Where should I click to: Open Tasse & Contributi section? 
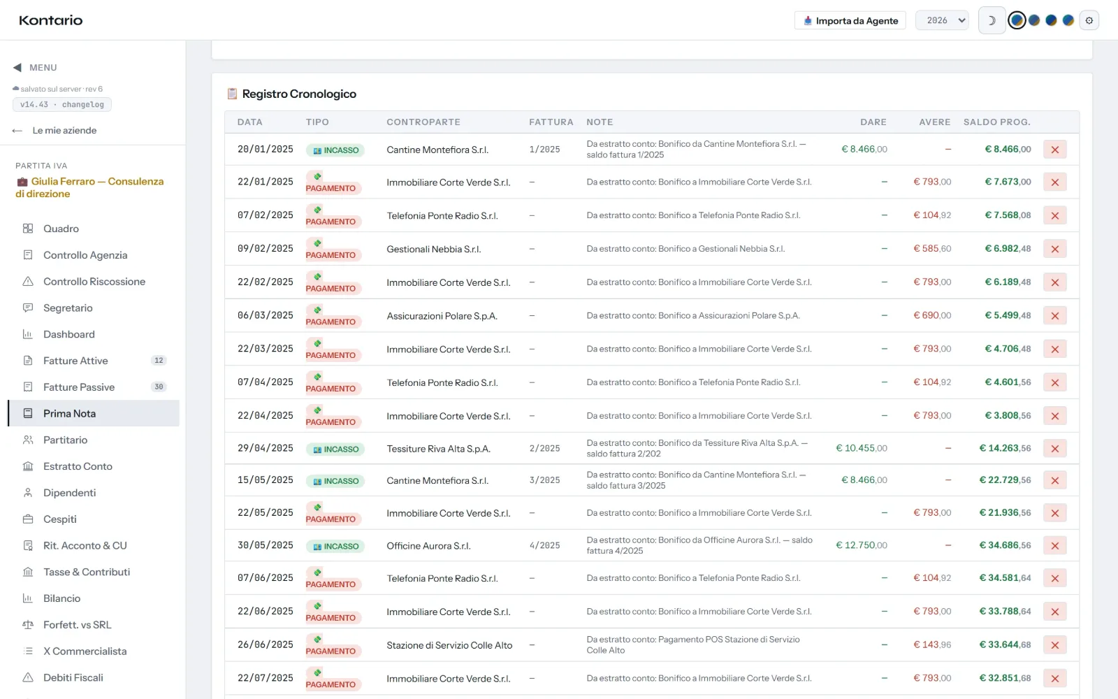click(94, 572)
